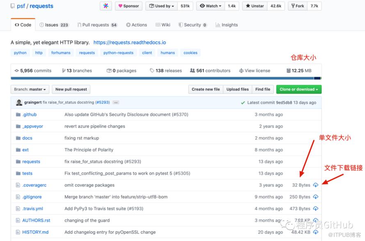The width and height of the screenshot is (365, 241).
Task: Open the Clone or download dropdown
Action: (x=299, y=89)
